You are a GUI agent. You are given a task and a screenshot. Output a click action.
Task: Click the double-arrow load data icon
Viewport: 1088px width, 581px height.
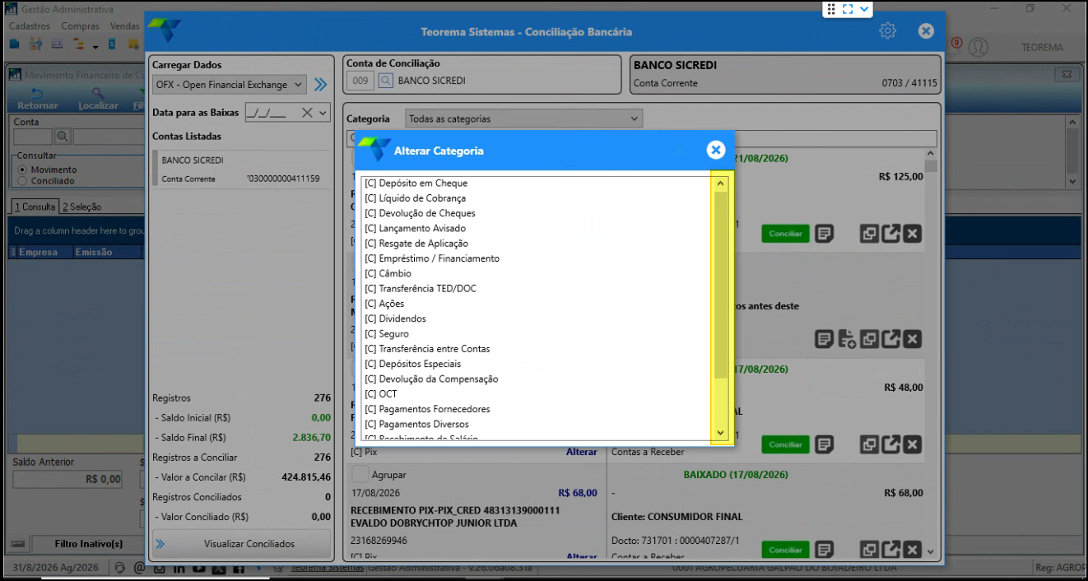320,84
